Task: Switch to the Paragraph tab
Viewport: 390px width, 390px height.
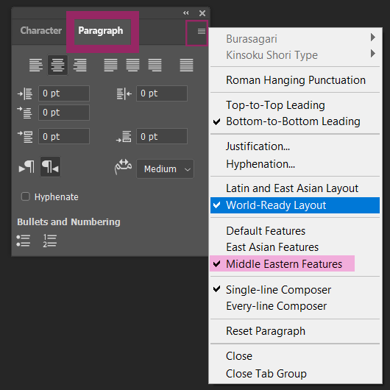Action: click(101, 31)
